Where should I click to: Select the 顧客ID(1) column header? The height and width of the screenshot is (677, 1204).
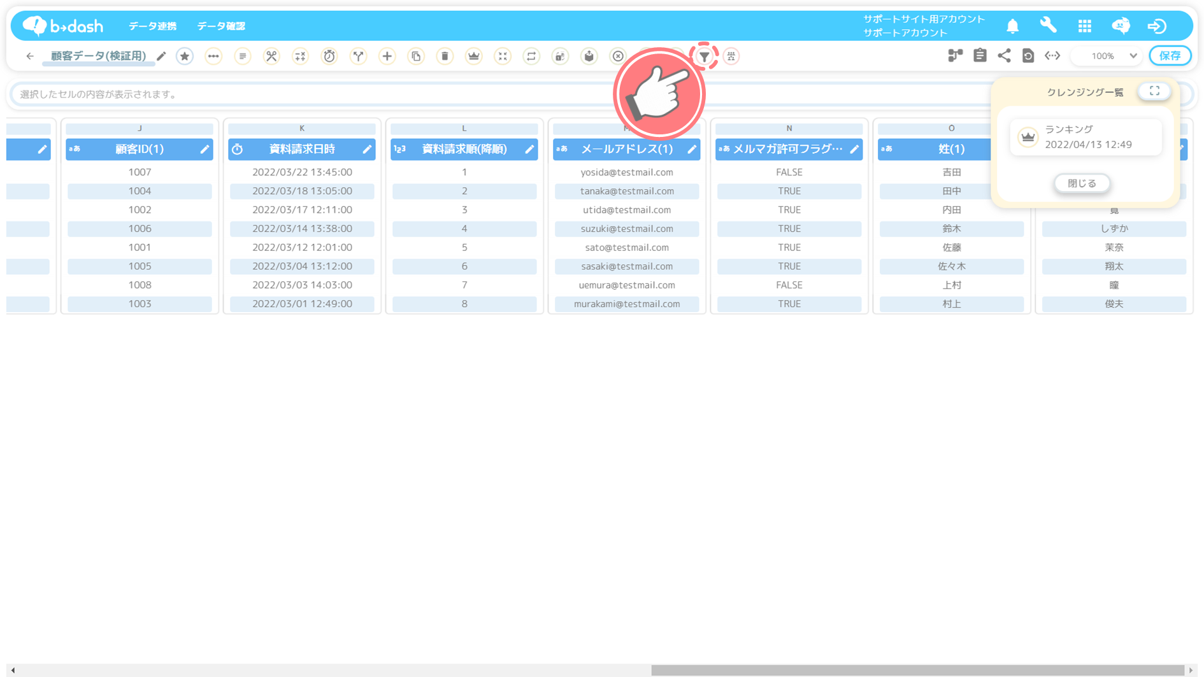(x=140, y=149)
